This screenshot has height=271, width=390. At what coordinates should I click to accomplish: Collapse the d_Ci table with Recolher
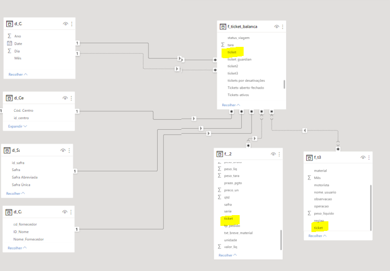point(17,248)
